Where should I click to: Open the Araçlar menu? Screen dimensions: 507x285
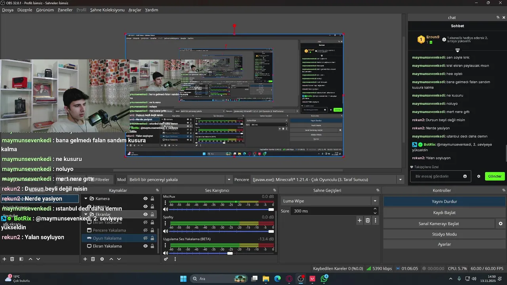[x=135, y=10]
